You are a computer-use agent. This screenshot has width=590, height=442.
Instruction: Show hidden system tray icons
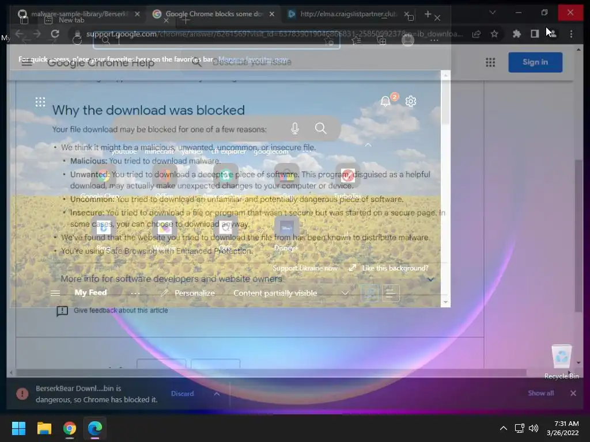[504, 428]
